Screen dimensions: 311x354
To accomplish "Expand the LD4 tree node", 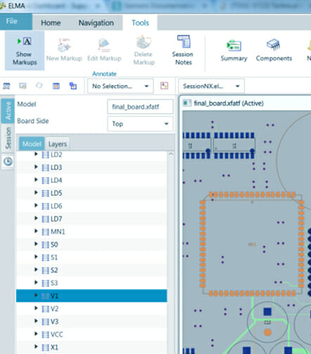I will pyautogui.click(x=36, y=180).
